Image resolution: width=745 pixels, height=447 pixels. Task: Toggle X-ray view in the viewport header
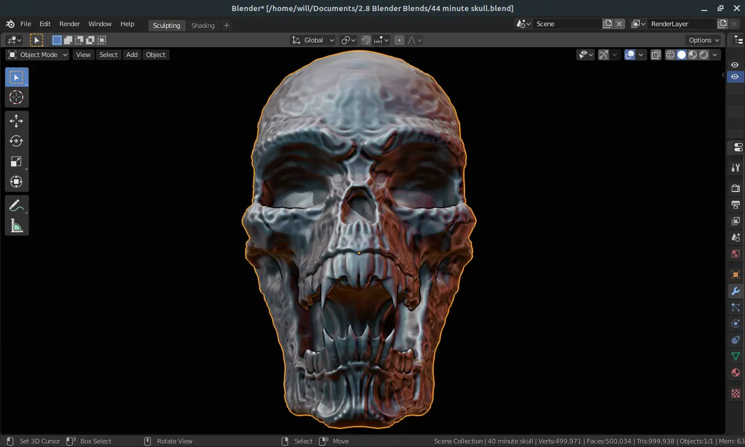[x=655, y=55]
